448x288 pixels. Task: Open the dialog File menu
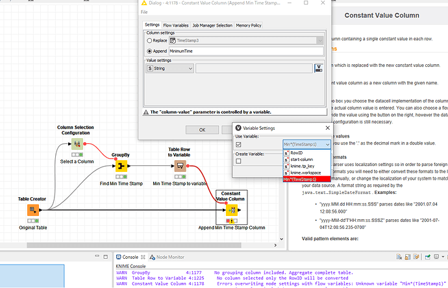[144, 12]
